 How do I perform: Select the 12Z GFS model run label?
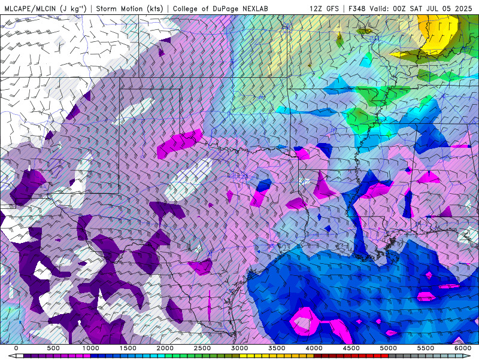[x=324, y=8]
